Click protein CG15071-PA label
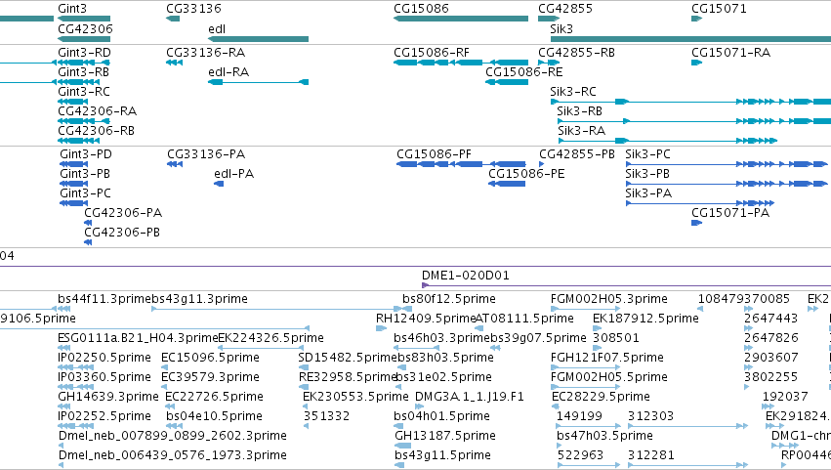This screenshot has width=831, height=470. point(730,213)
